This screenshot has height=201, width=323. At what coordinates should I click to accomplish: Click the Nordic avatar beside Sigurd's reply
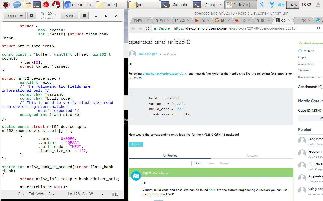click(x=136, y=176)
